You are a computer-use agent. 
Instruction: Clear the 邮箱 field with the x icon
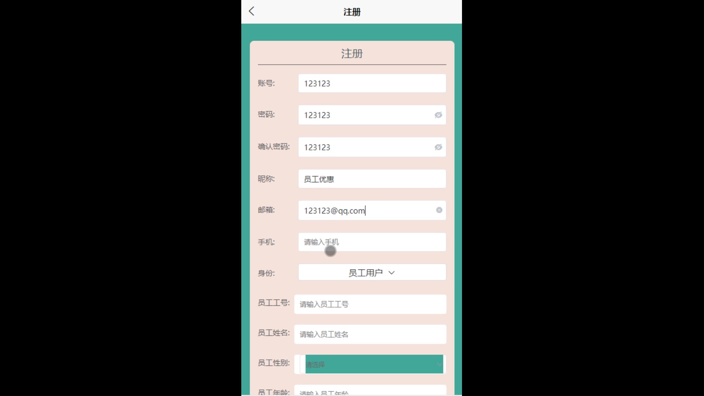click(439, 210)
